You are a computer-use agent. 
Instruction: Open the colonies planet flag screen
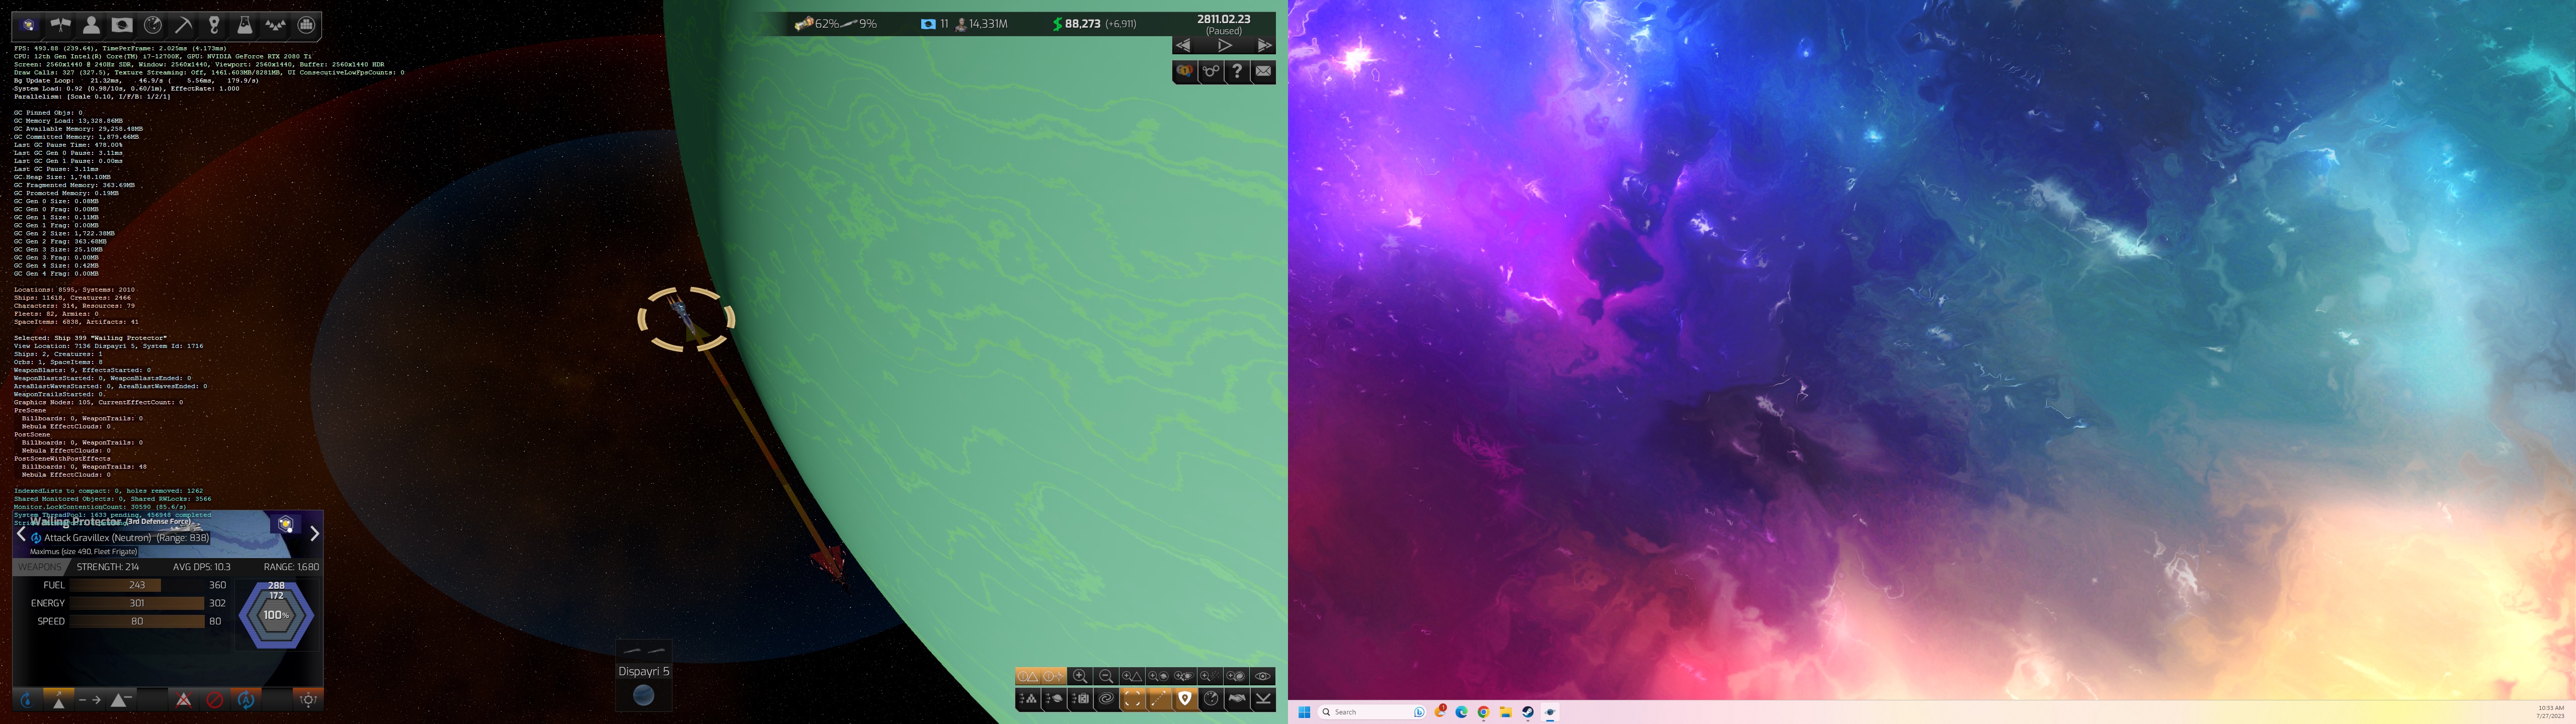[x=122, y=25]
